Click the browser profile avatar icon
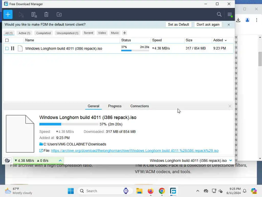This screenshot has width=262, height=197. click(x=247, y=20)
